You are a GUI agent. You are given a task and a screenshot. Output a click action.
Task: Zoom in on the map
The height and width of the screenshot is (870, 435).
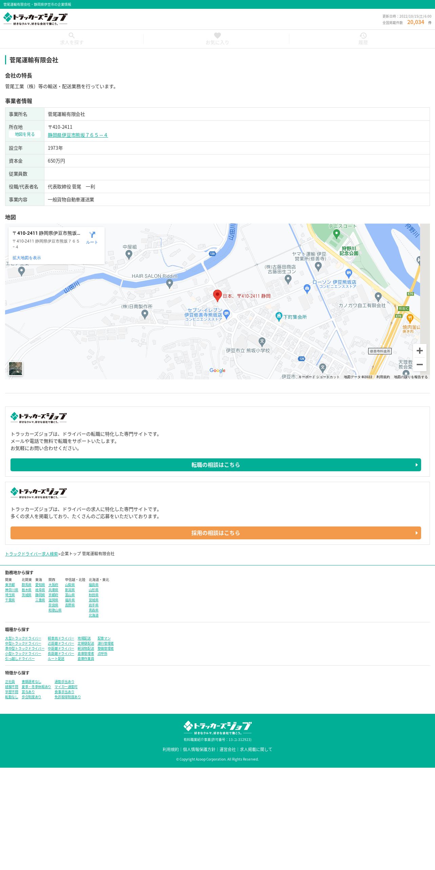pyautogui.click(x=419, y=351)
